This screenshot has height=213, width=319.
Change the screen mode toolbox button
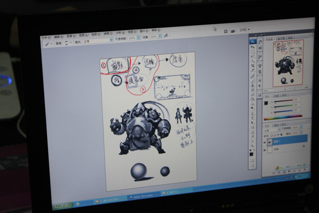(253, 166)
